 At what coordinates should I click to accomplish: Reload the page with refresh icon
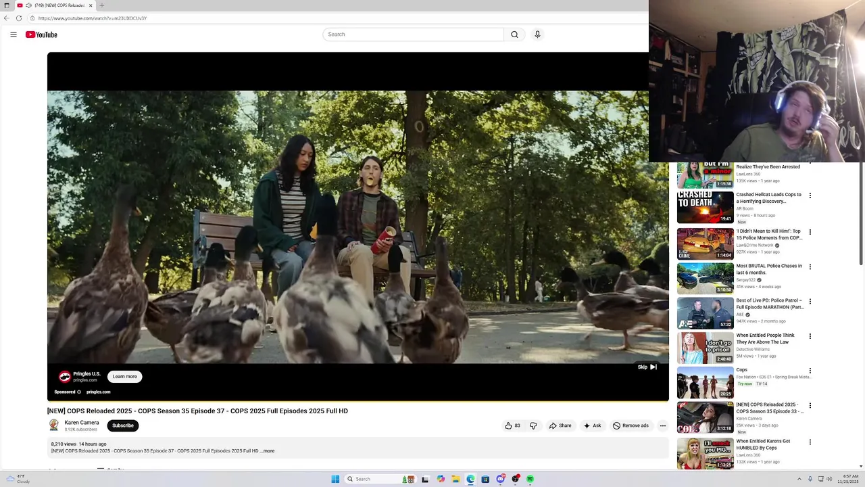(19, 18)
